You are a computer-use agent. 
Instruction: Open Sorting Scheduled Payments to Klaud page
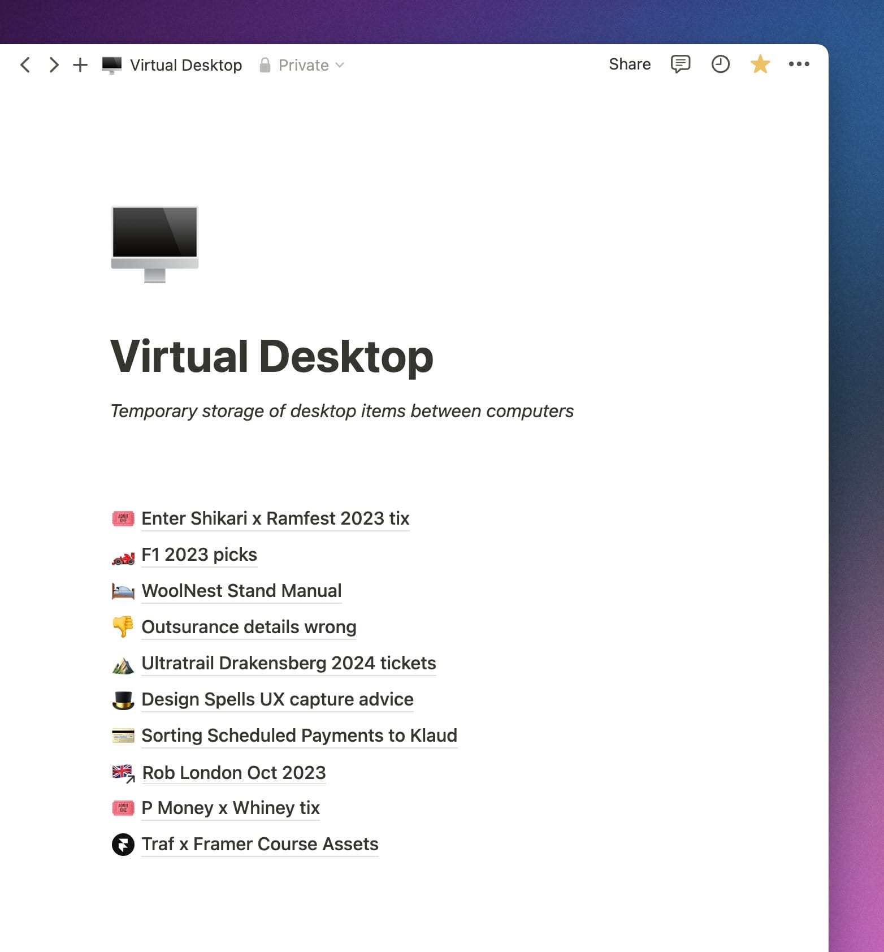click(299, 735)
